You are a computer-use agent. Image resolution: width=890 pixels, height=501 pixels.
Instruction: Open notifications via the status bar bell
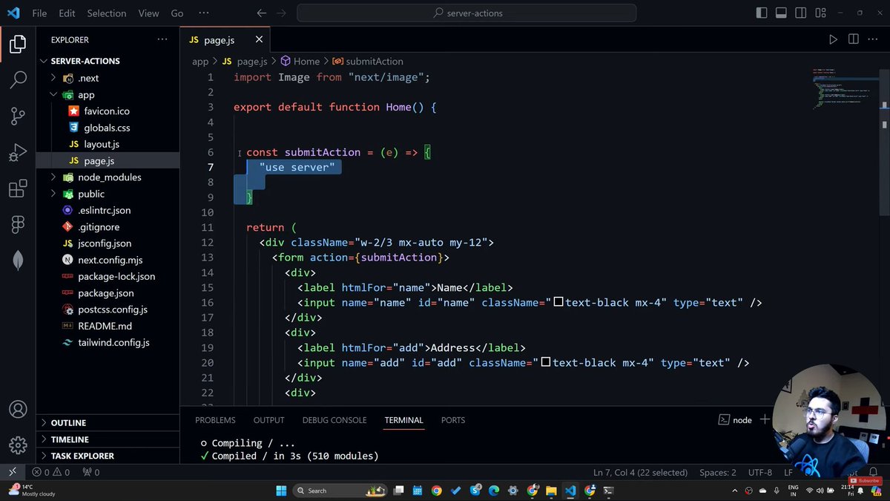873,472
